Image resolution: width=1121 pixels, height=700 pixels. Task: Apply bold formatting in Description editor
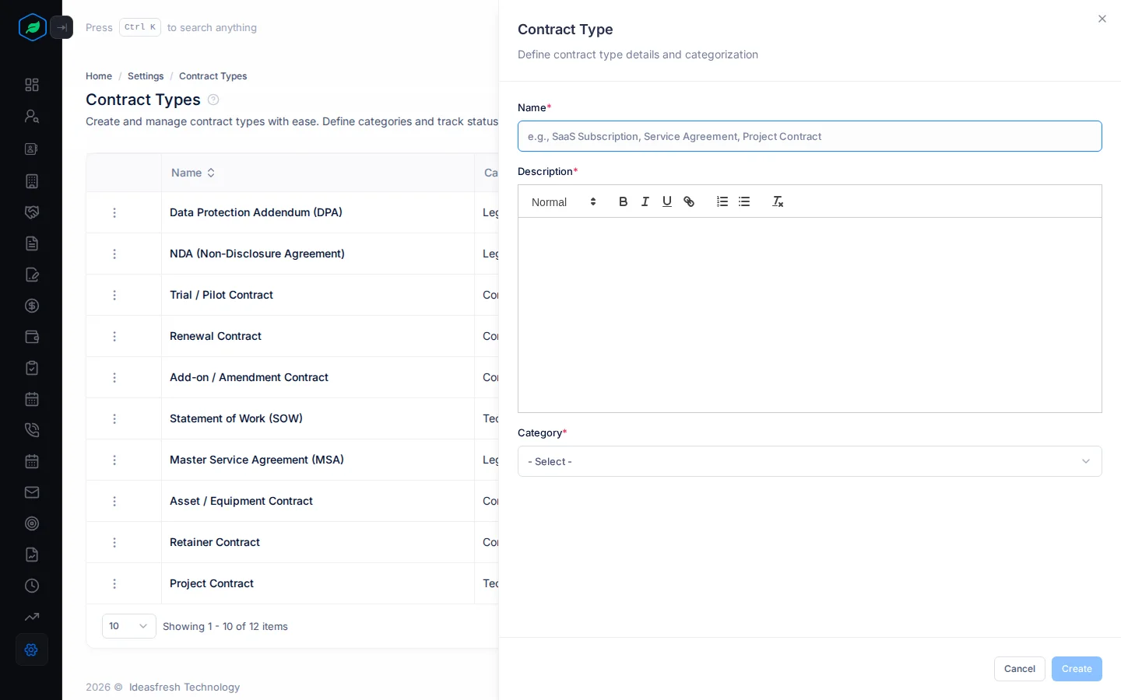point(623,201)
